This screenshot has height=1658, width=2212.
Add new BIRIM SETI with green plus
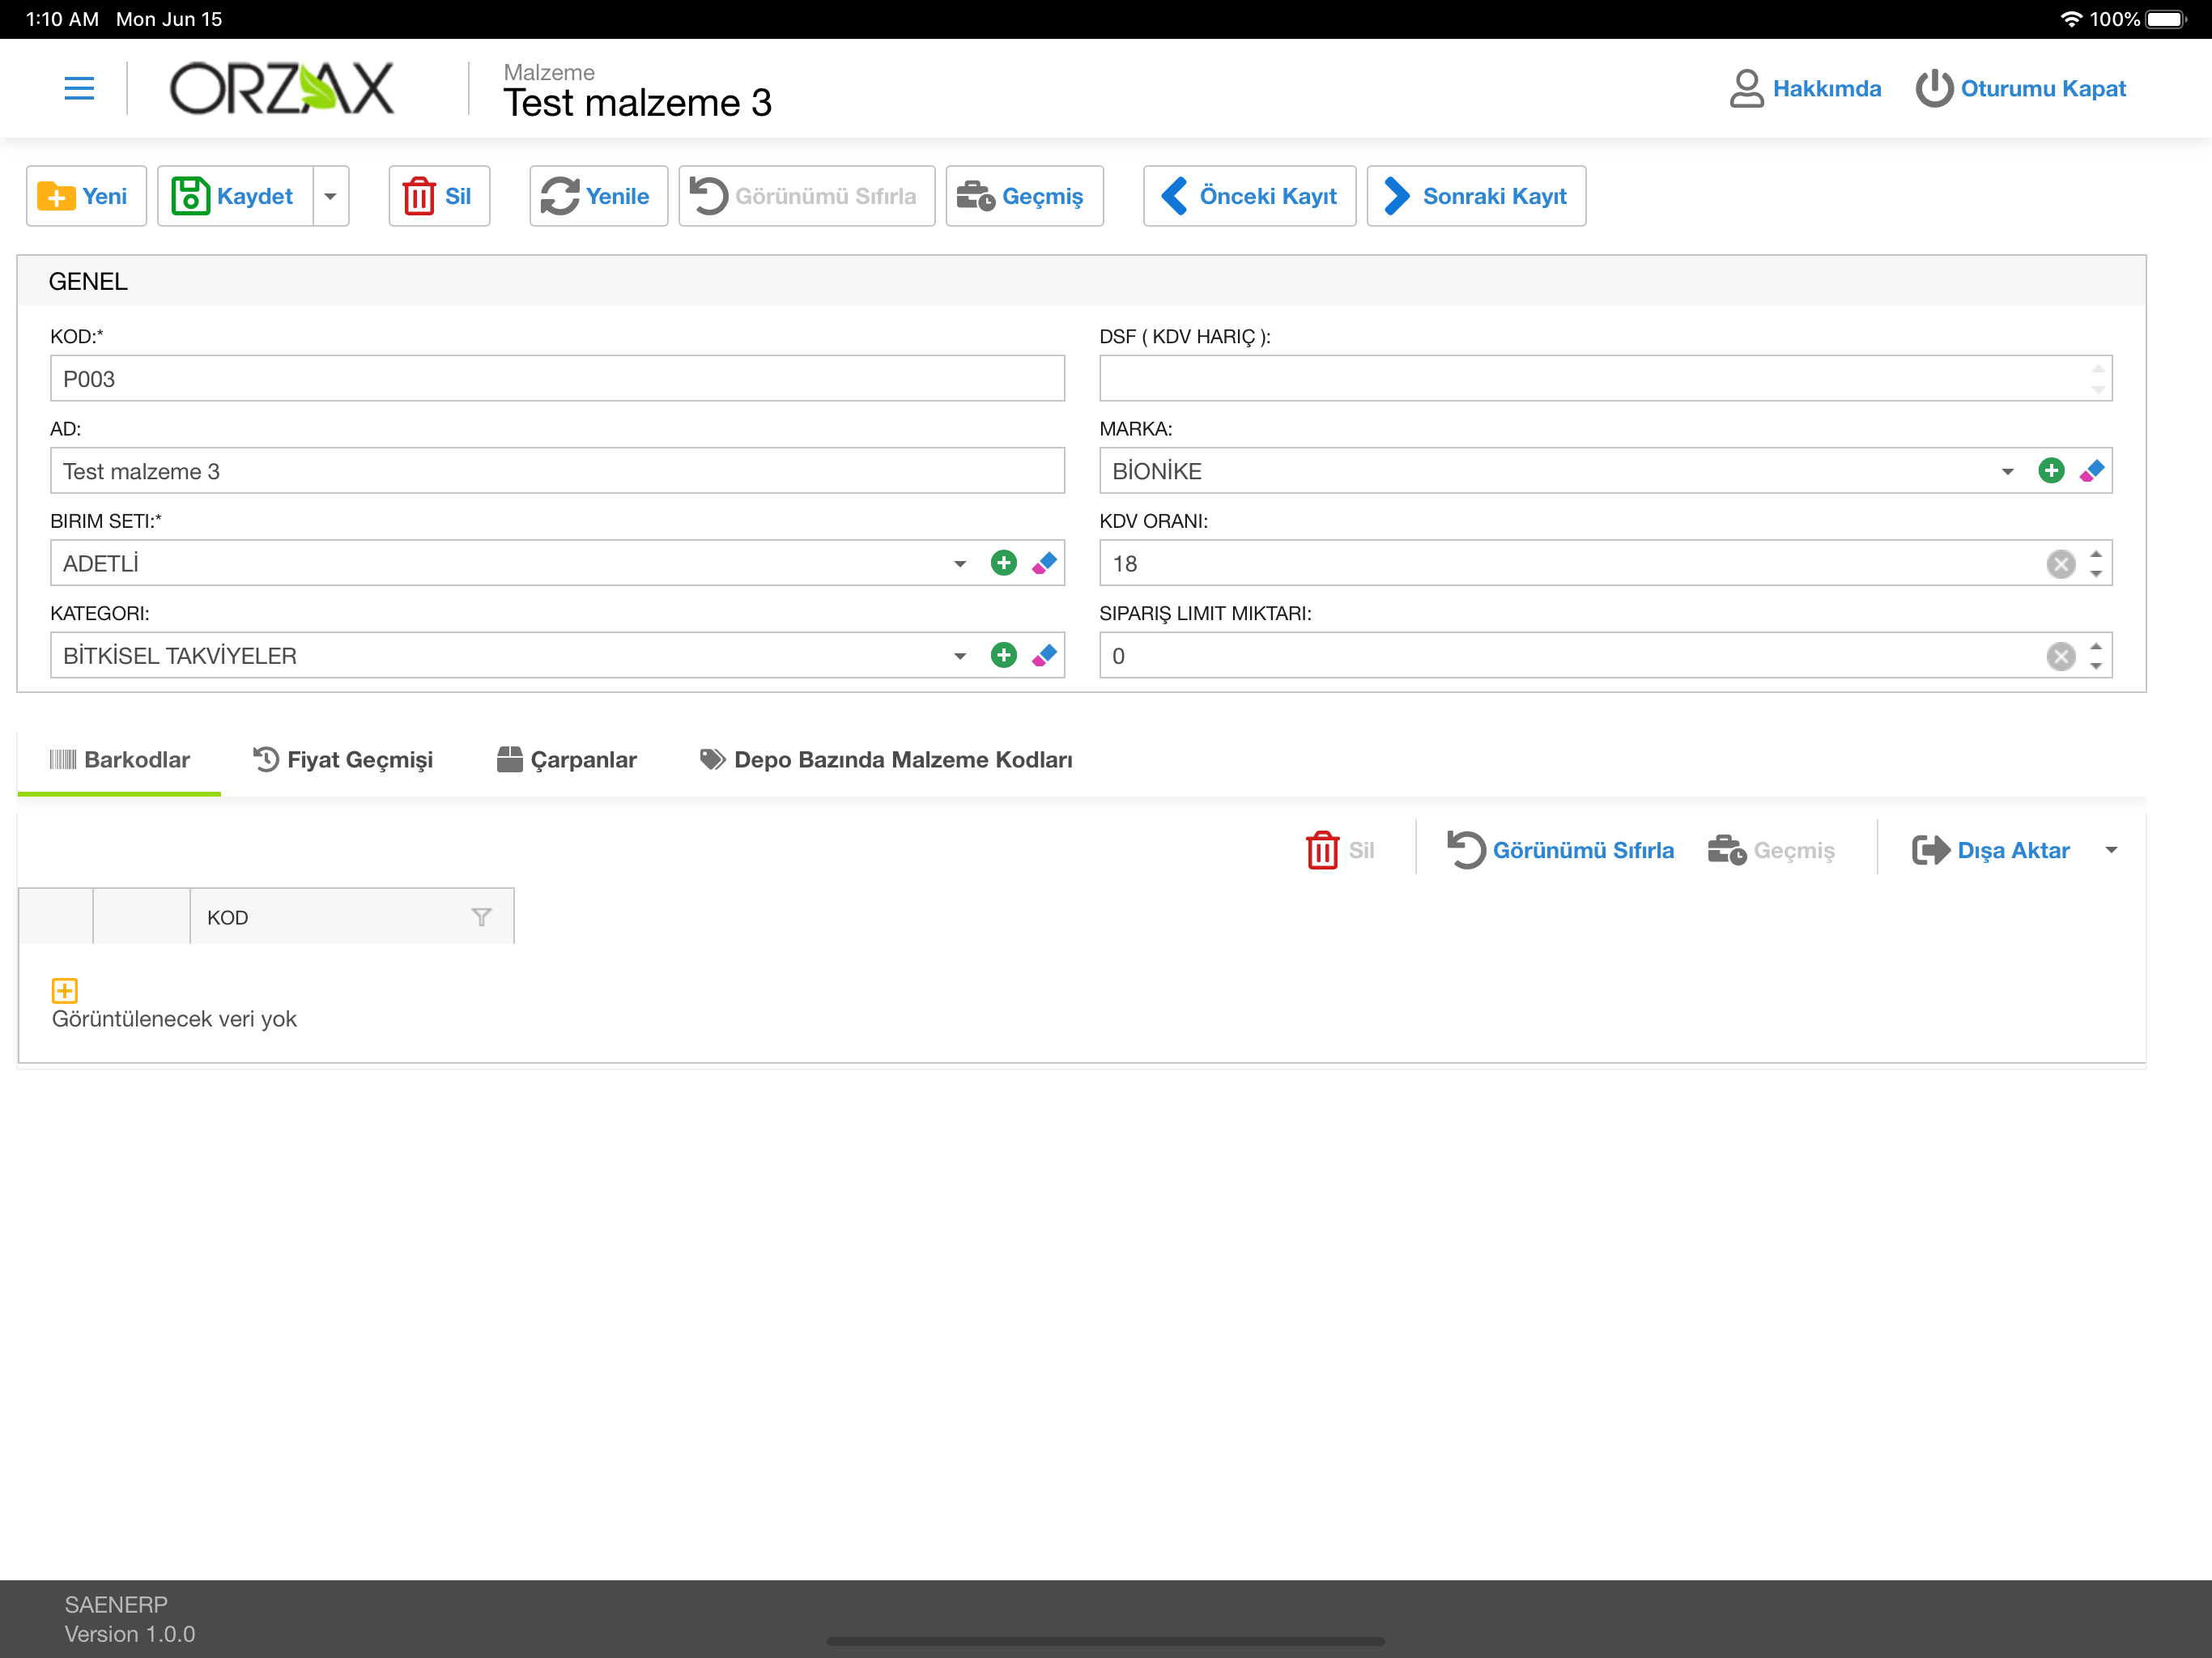tap(1003, 563)
